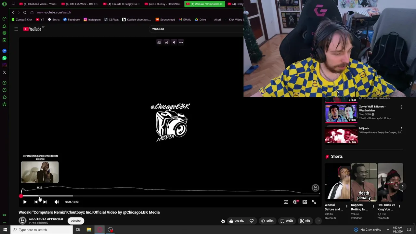Open Messenger in the Opera sidebar
416x234 pixels.
[x=5, y=51]
